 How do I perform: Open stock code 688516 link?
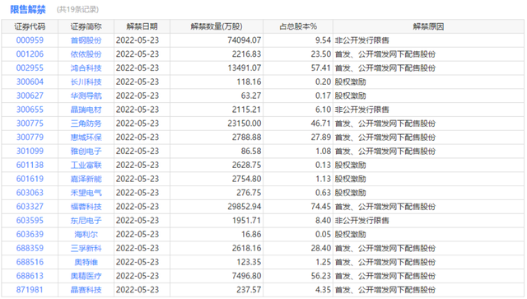point(30,262)
